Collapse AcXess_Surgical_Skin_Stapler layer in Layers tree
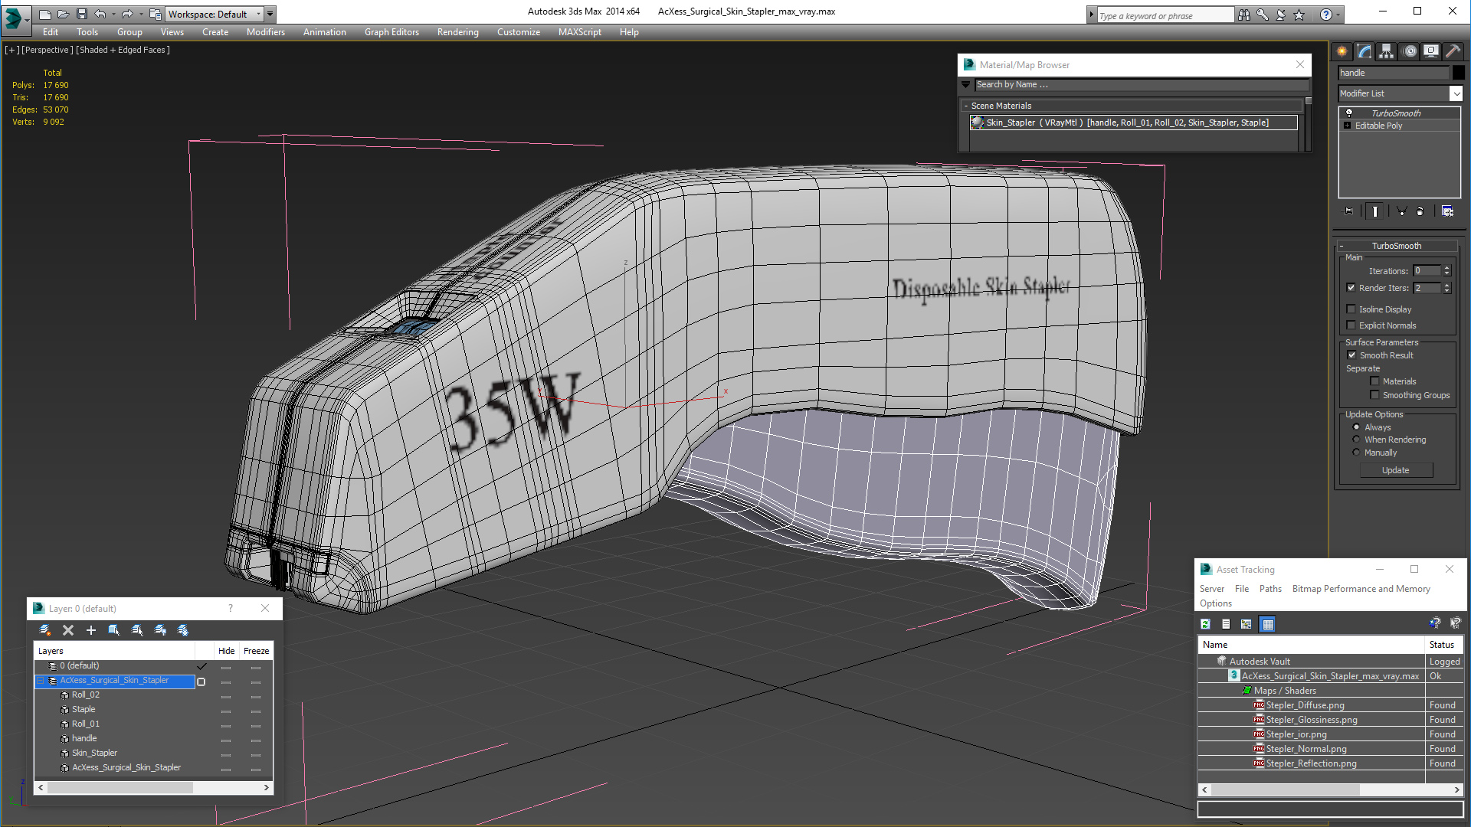 click(41, 681)
